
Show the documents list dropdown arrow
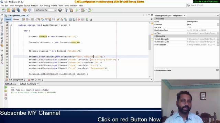click(x=149, y=15)
